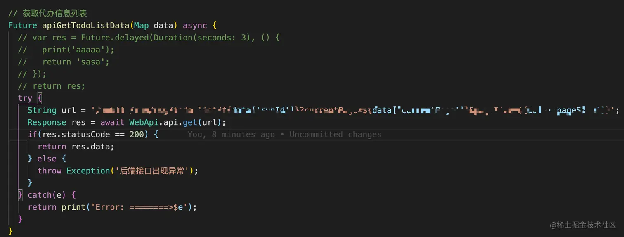The width and height of the screenshot is (624, 237).
Task: Click the 'String url' variable declaration
Action: 52,110
